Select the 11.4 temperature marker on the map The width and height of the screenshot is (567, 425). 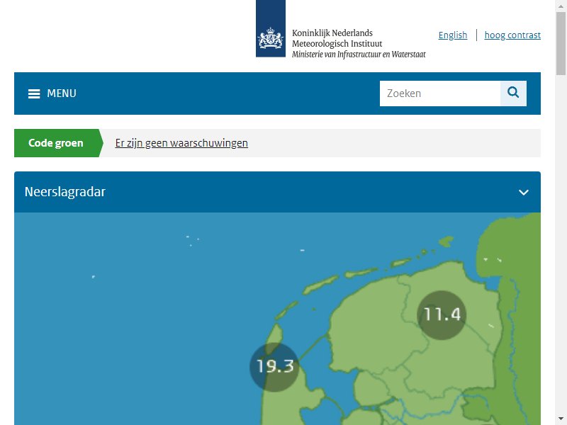442,314
